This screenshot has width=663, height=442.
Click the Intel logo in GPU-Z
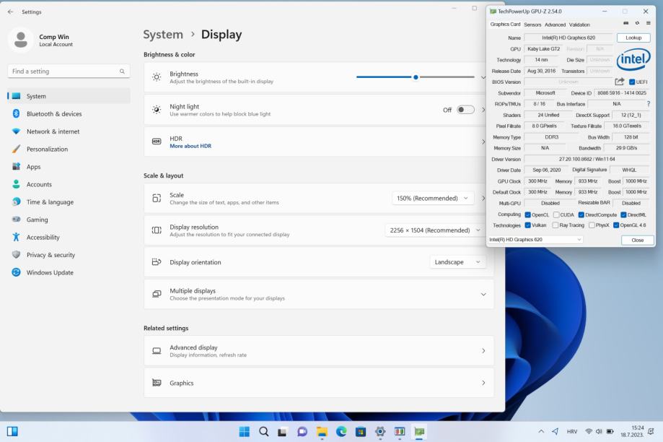pyautogui.click(x=633, y=58)
